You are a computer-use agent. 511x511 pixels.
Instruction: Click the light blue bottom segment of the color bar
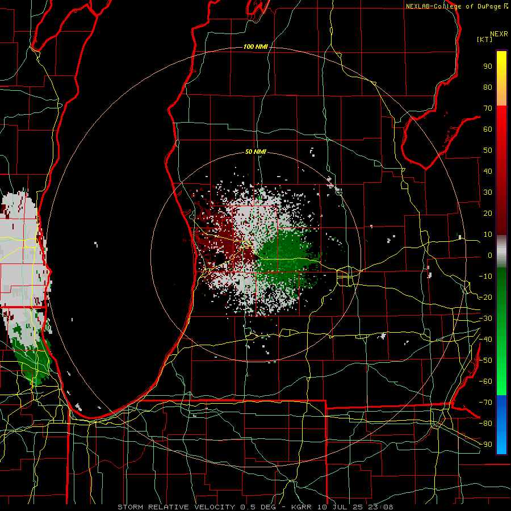click(501, 443)
